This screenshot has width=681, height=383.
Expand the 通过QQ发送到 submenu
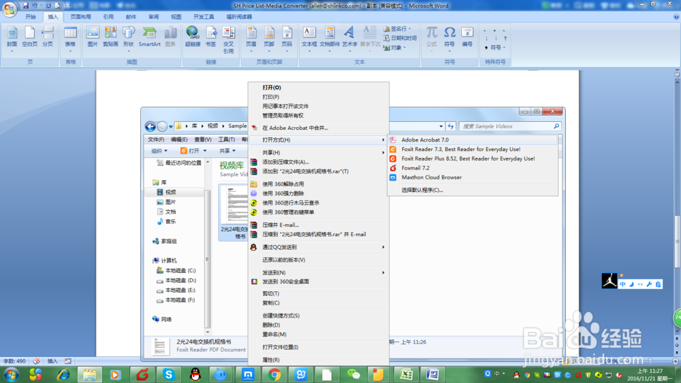pos(318,247)
